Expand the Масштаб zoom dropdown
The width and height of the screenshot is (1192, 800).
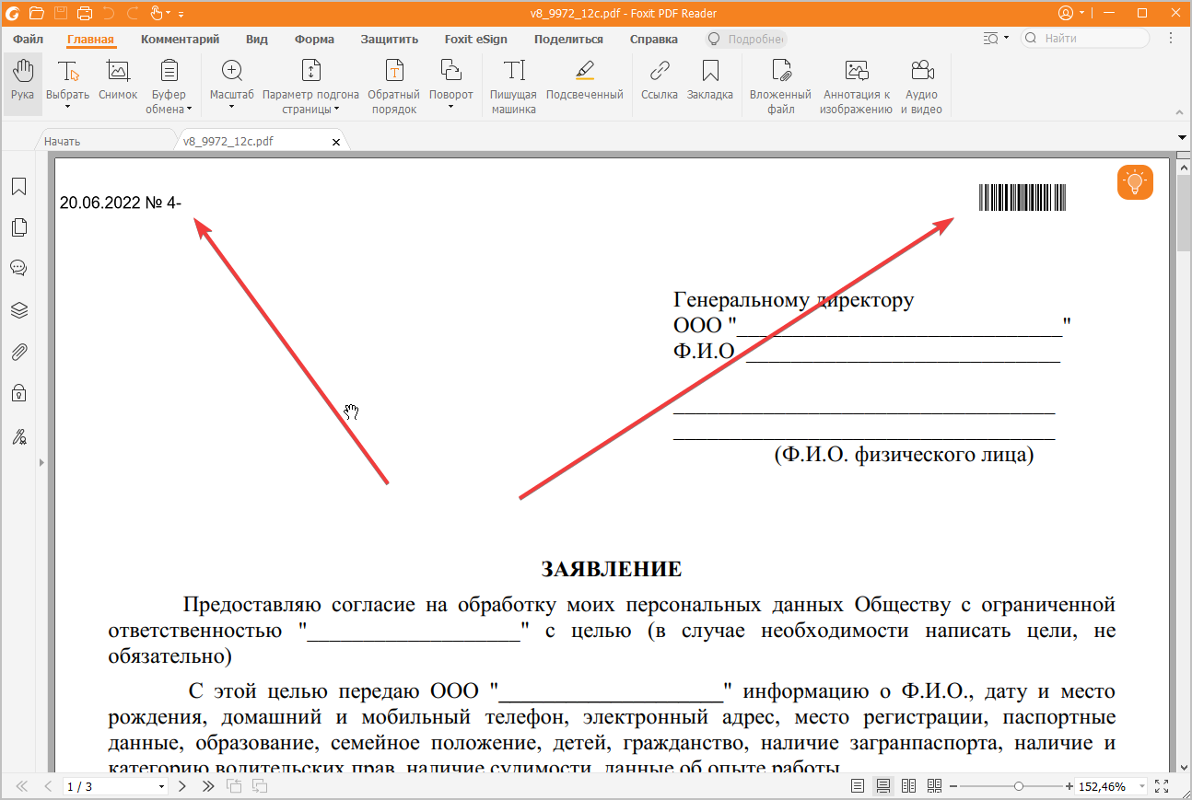231,106
